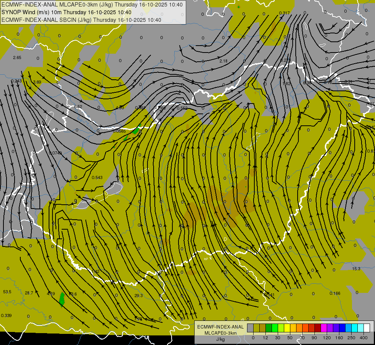
Task: Click the bright cyan legend swatch
Action: (x=355, y=328)
